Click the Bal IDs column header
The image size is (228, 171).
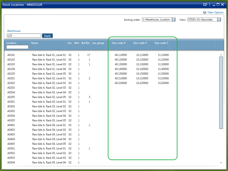(x=85, y=43)
